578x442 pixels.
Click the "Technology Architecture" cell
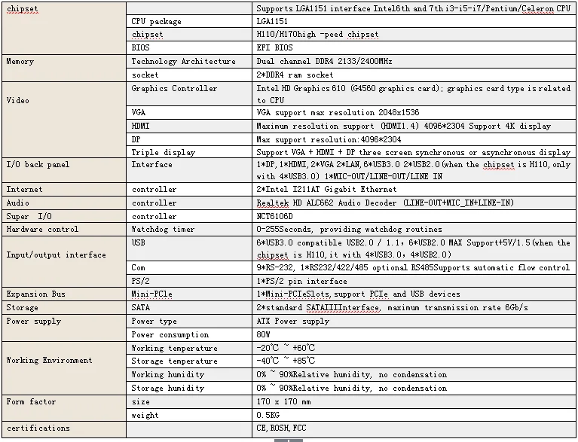(183, 62)
